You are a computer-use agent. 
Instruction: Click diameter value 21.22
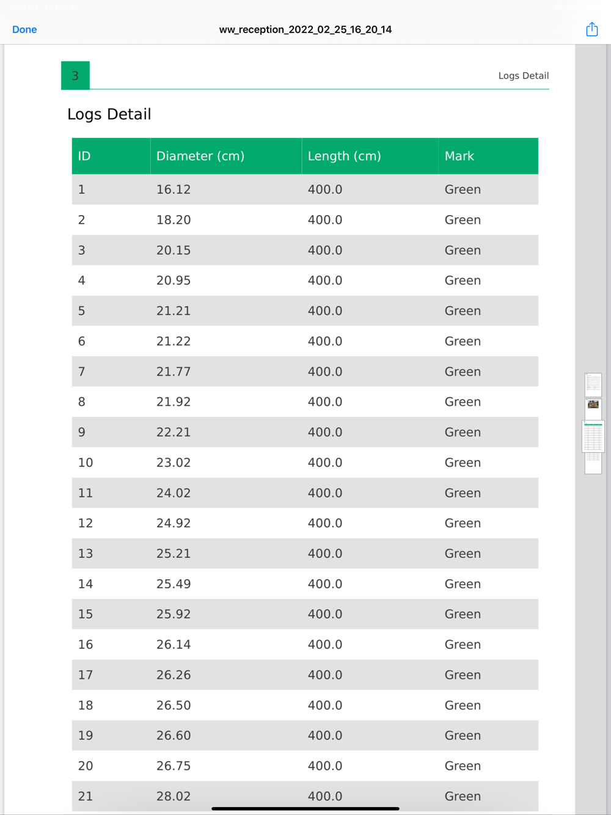click(x=174, y=342)
